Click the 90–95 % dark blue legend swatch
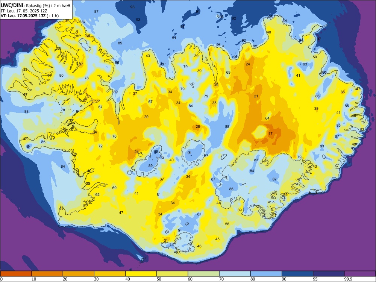 pos(297,274)
